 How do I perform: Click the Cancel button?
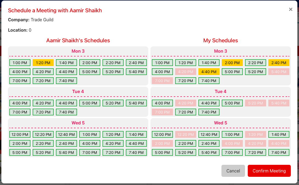(x=233, y=171)
